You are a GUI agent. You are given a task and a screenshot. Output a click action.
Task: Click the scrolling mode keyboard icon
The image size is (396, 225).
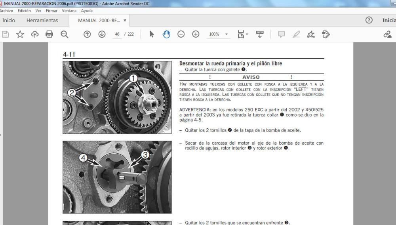260,34
